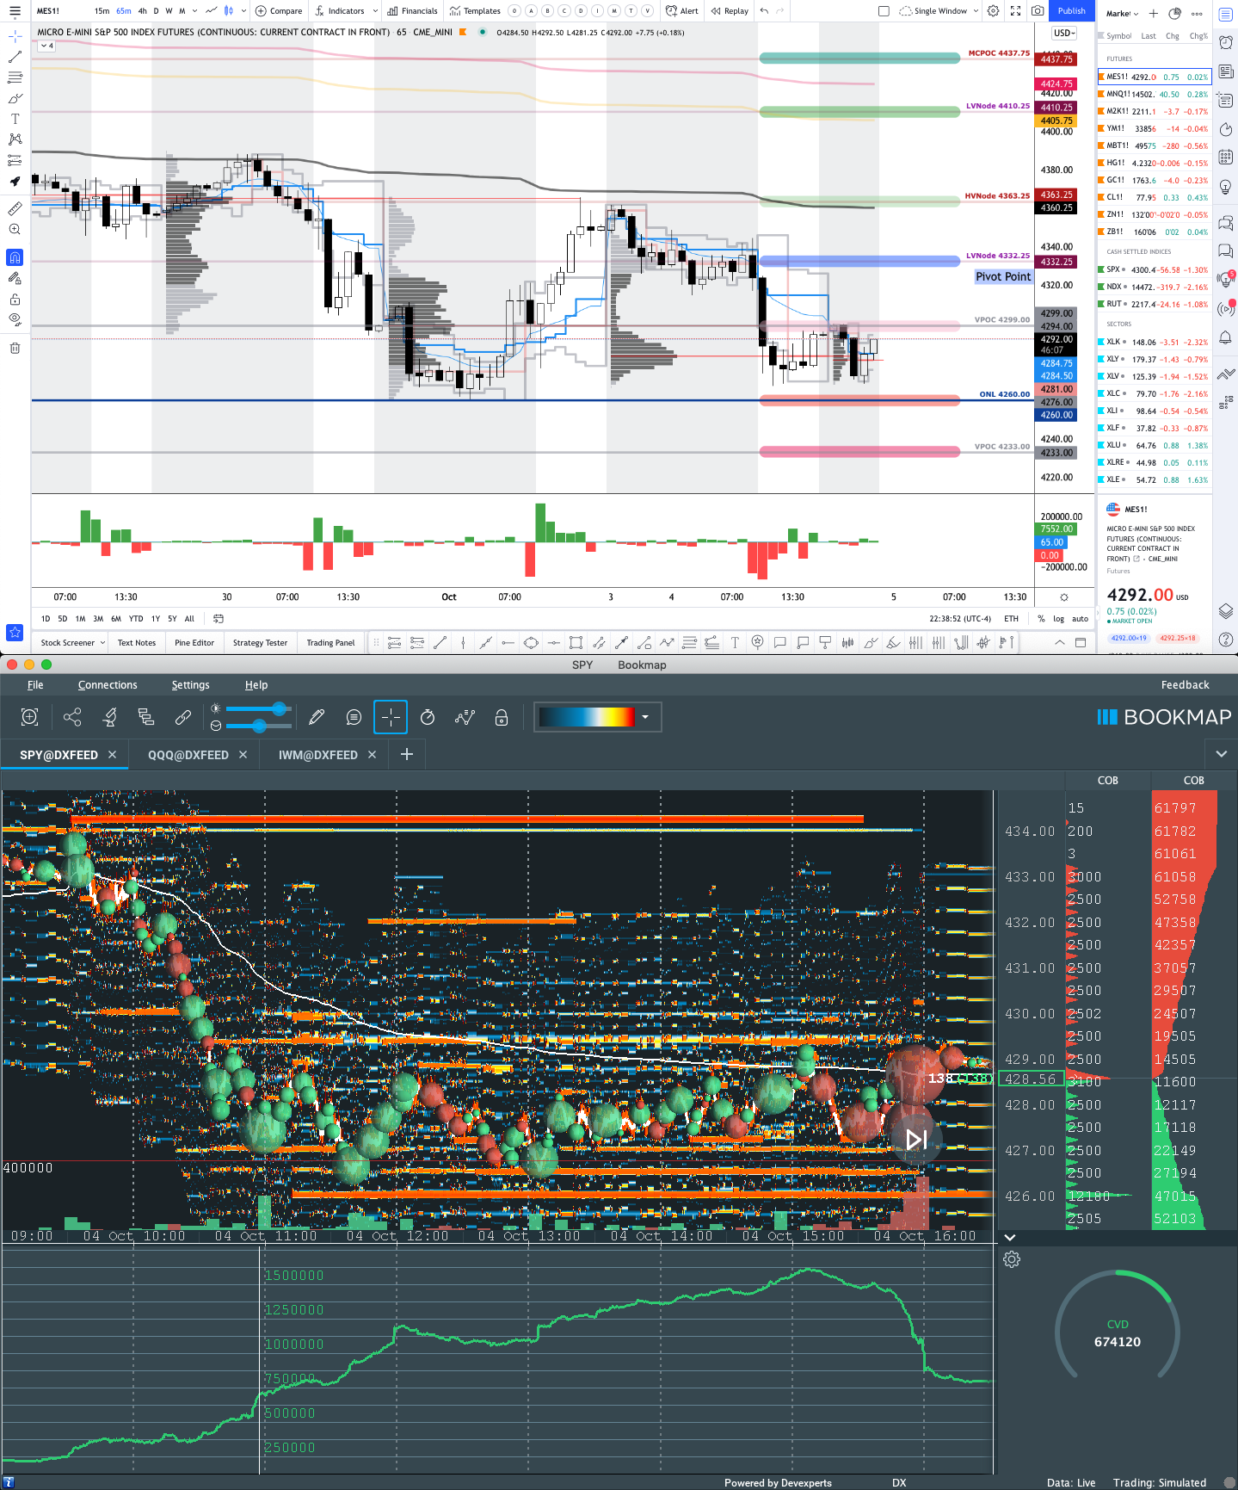Click the Alert button
The height and width of the screenshot is (1490, 1238).
pos(682,11)
